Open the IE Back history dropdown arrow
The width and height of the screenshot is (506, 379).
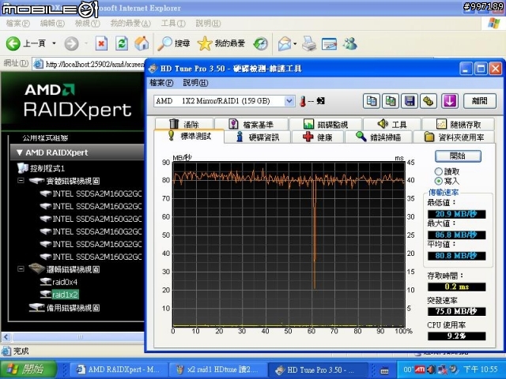55,43
